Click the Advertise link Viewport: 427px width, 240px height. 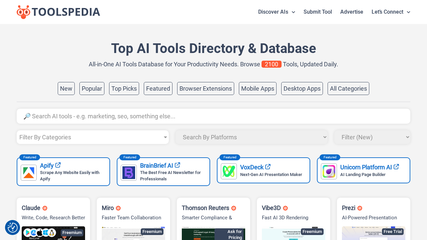352,12
